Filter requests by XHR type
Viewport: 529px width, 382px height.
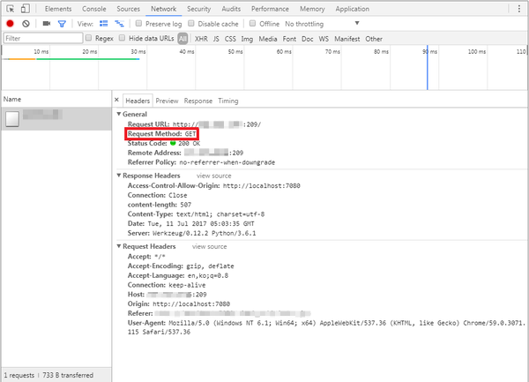(x=200, y=39)
